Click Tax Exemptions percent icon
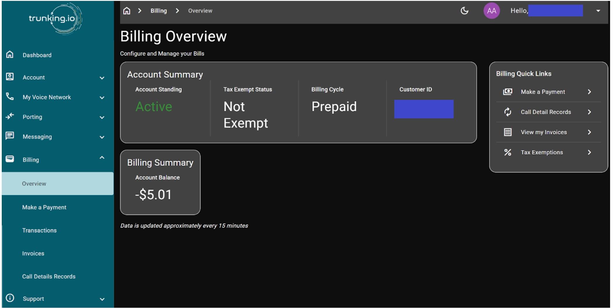Viewport: 613px width, 308px height. click(x=508, y=152)
